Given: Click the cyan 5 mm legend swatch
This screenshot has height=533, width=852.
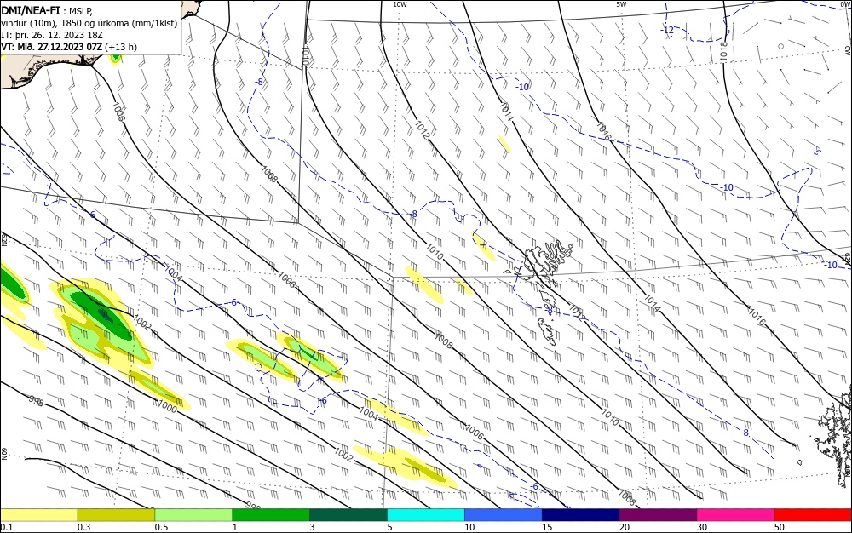Looking at the screenshot, I should coord(426,515).
